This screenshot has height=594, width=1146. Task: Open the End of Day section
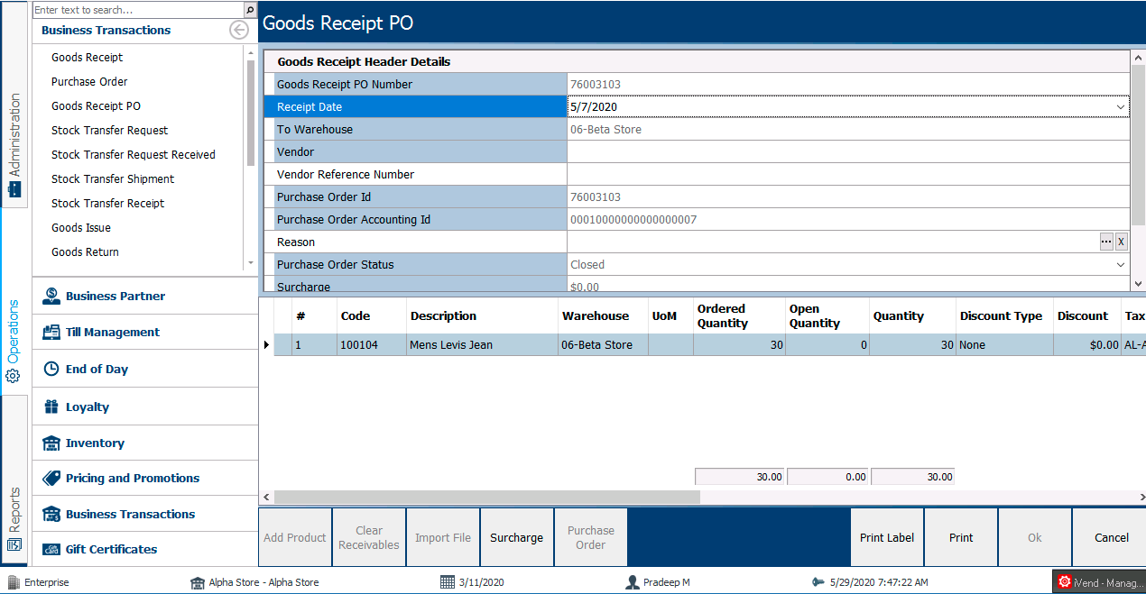coord(97,369)
